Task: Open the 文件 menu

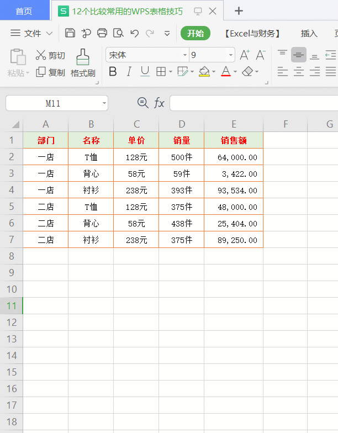Action: pos(31,33)
